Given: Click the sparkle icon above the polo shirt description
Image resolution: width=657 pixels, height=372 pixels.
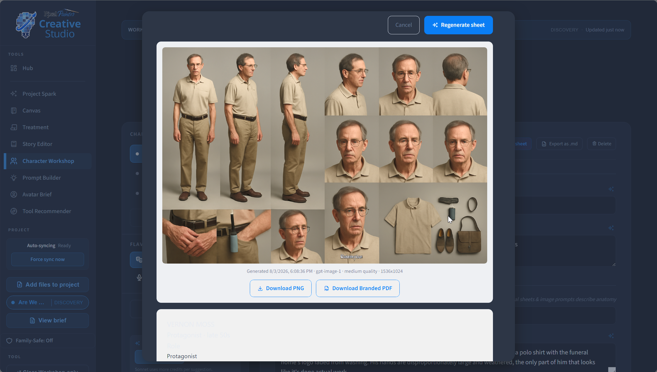Looking at the screenshot, I should coord(611,336).
